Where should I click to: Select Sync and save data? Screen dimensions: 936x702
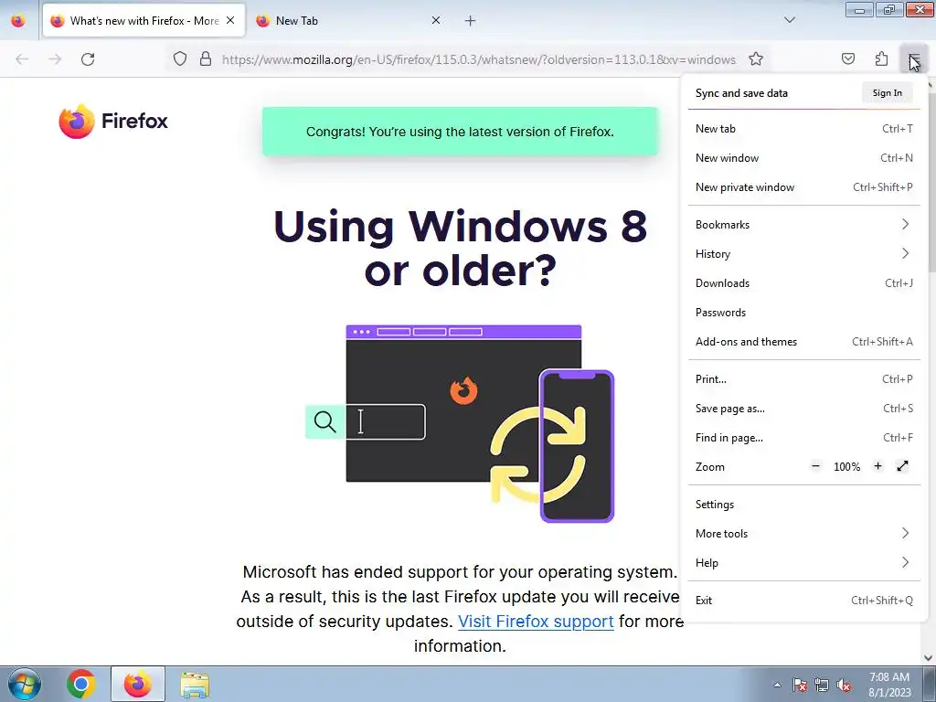click(x=741, y=93)
